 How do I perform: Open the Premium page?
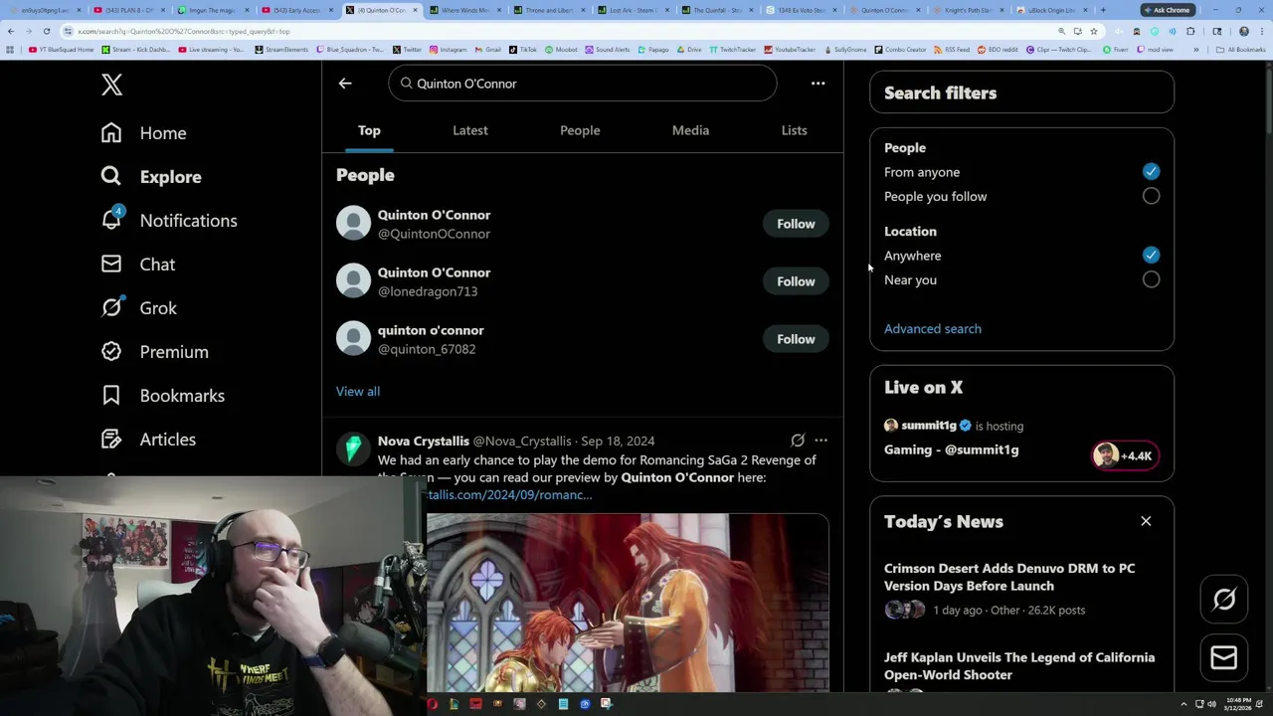154,351
